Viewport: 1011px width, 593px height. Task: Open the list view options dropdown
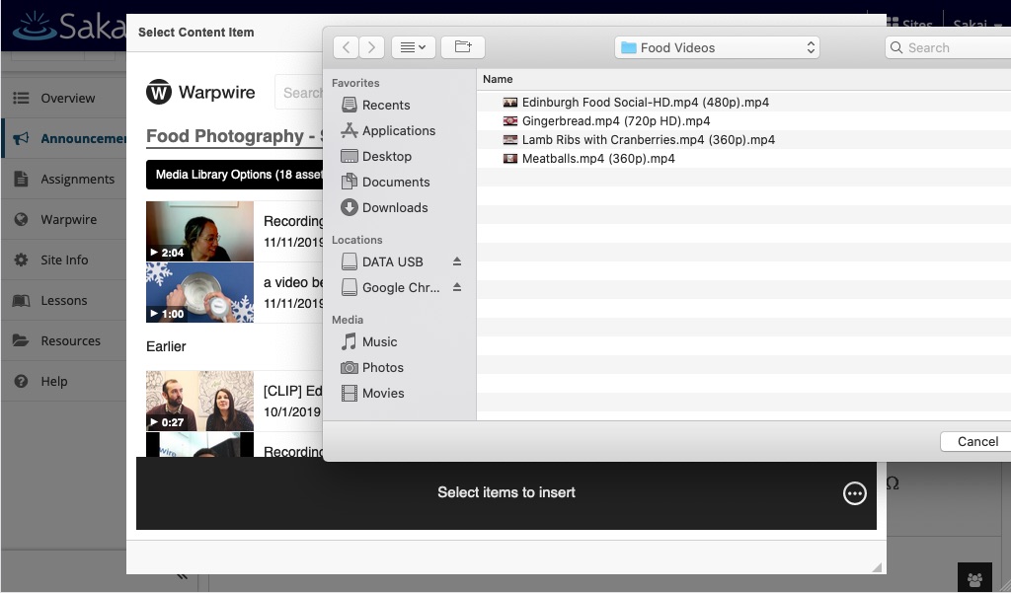point(414,47)
